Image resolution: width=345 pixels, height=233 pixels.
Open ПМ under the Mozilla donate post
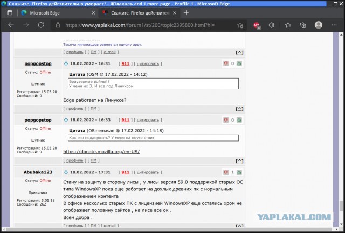[x=93, y=160]
